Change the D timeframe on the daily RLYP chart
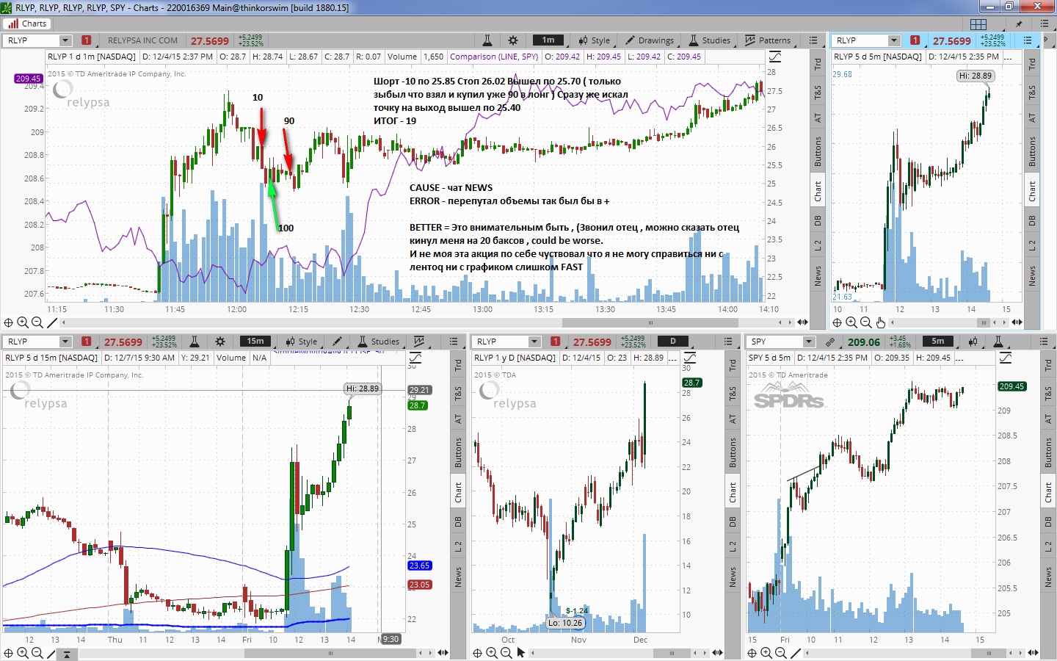This screenshot has height=661, width=1057. (673, 342)
